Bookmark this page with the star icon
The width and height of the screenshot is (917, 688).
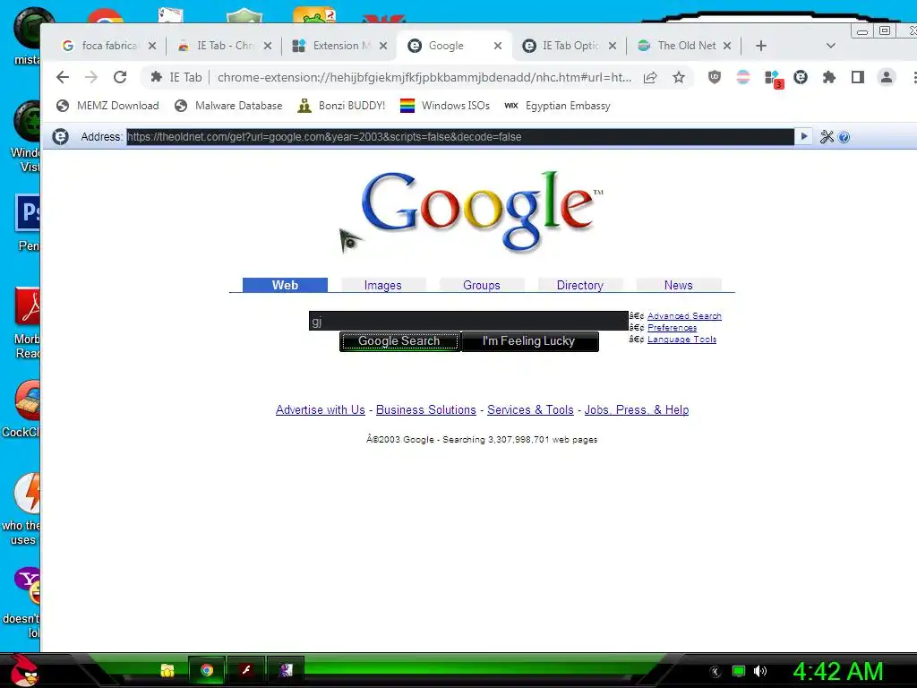tap(679, 77)
